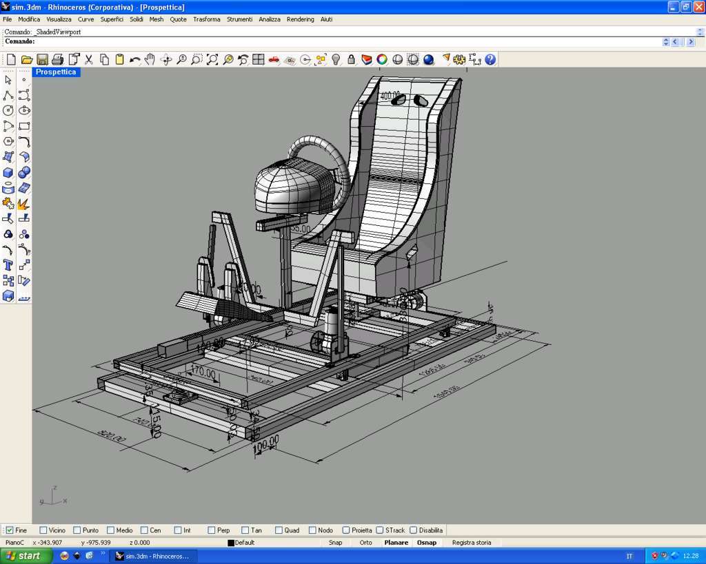Tick the Nodo osnap checkbox

[x=312, y=530]
